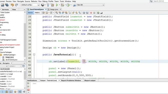Toggle the rightmost sort filter in Navigator

[x=24, y=92]
